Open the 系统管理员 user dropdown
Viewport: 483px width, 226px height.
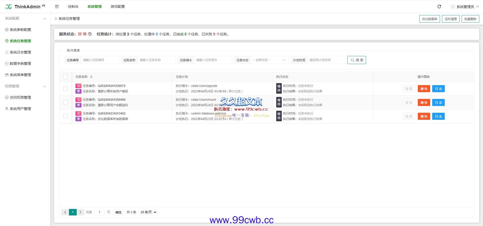[x=465, y=7]
